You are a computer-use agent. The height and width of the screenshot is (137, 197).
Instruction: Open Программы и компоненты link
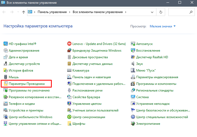tap(156, 84)
